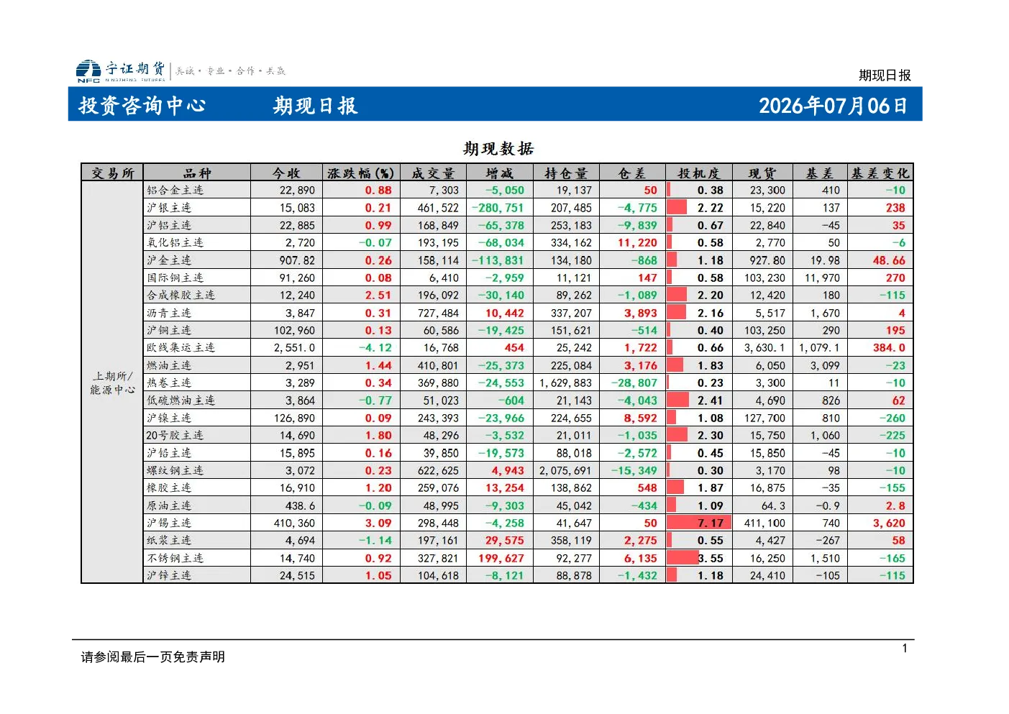
Task: Click the 基差变化 column header
Action: 880,173
